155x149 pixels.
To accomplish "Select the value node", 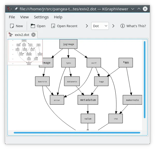I will click(88, 118).
